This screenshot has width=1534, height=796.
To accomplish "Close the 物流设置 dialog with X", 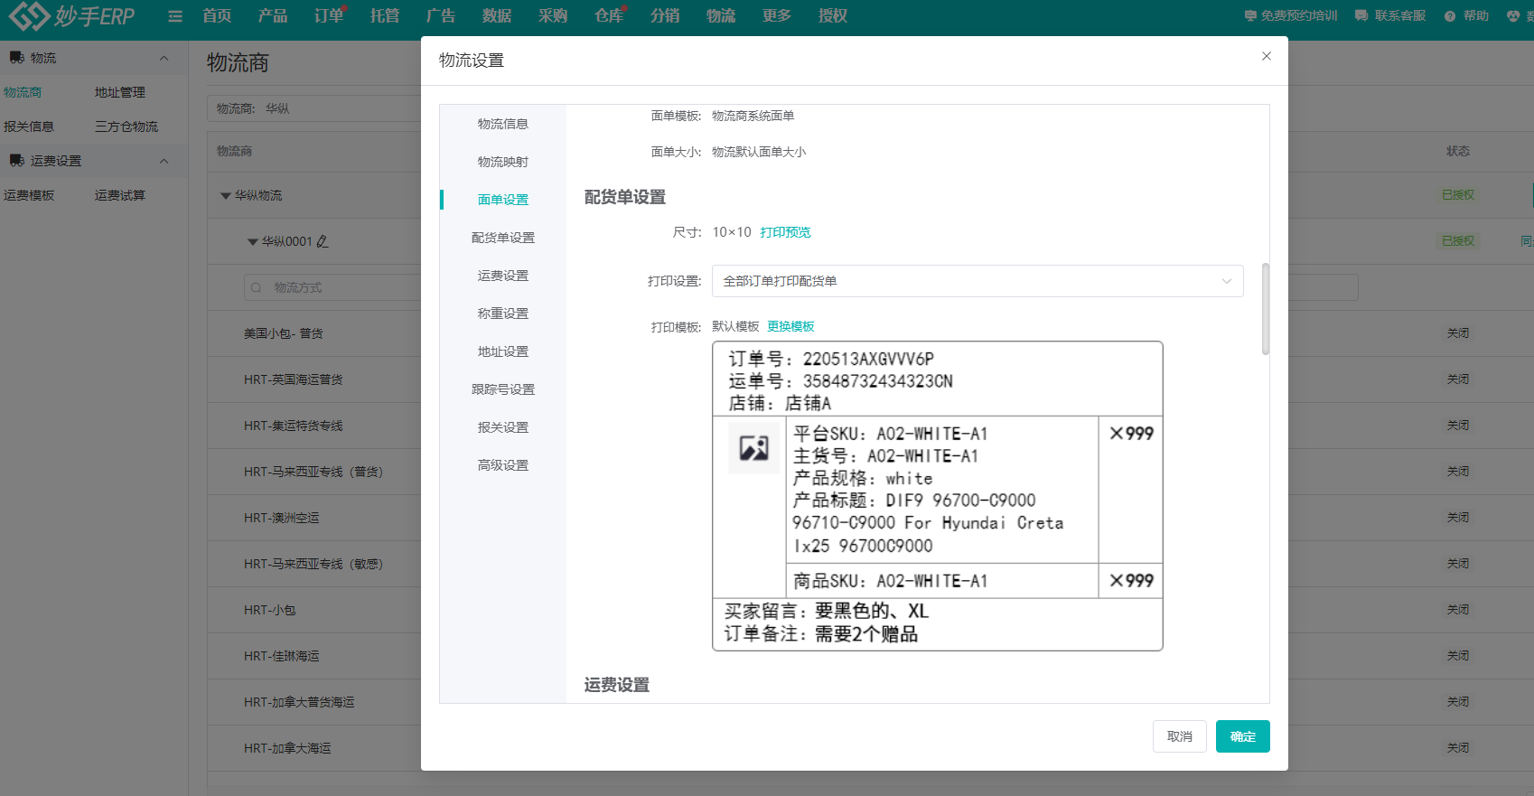I will [x=1266, y=56].
